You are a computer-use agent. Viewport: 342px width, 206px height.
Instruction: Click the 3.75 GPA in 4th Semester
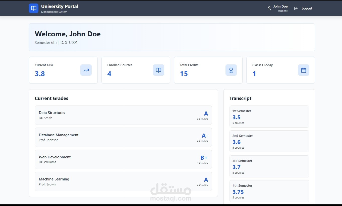[x=238, y=192]
